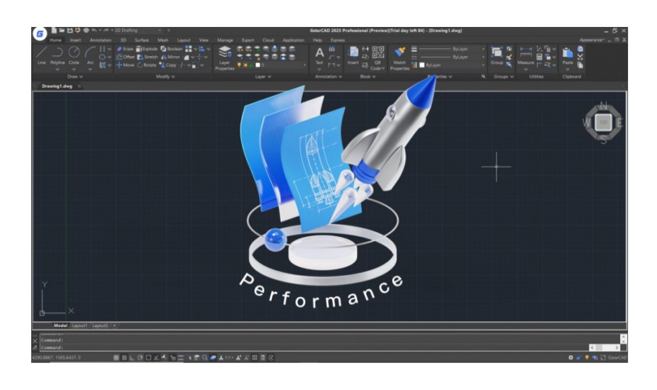Screen dimensions: 657x390
Task: Switch to the Annotation ribbon tab
Action: tap(101, 40)
